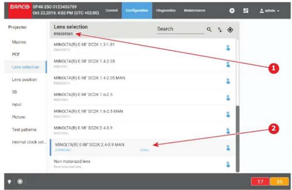Viewport: 292px width, 190px height.
Task: Activate lens icon for DC2K 2.4-3.9
Action: (228, 131)
